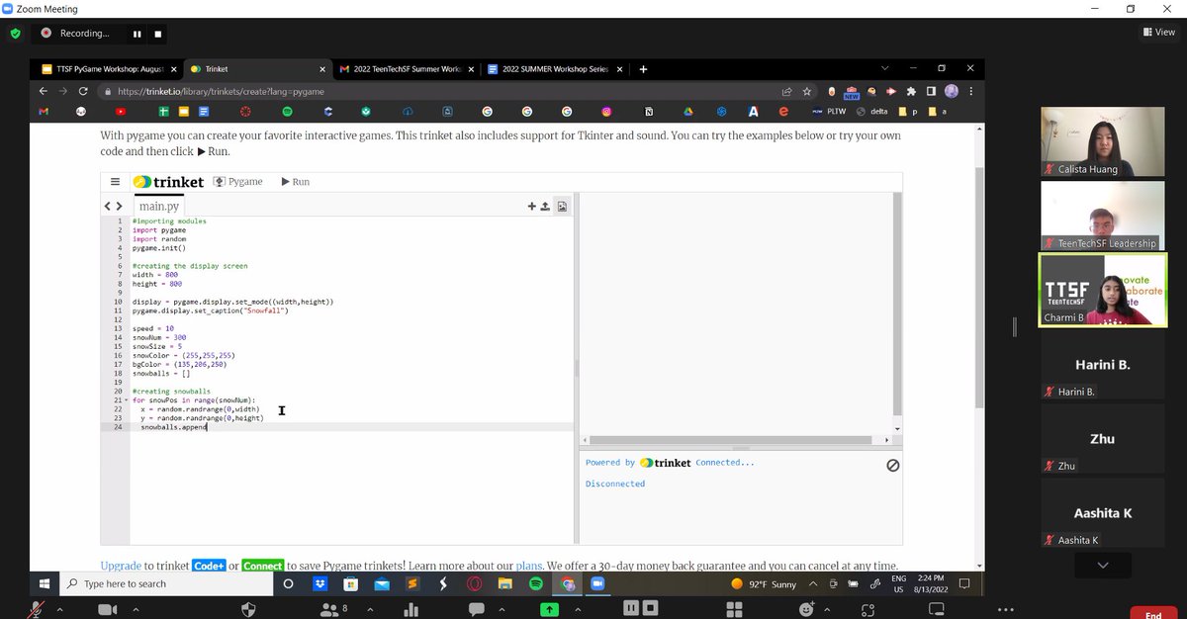
Task: Open the Zoom View options
Action: [x=1158, y=33]
